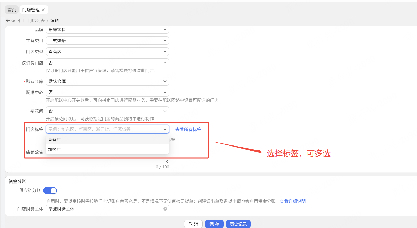The height and width of the screenshot is (228, 417).
Task: Choose 加盟店 tag option in list
Action: 107,150
